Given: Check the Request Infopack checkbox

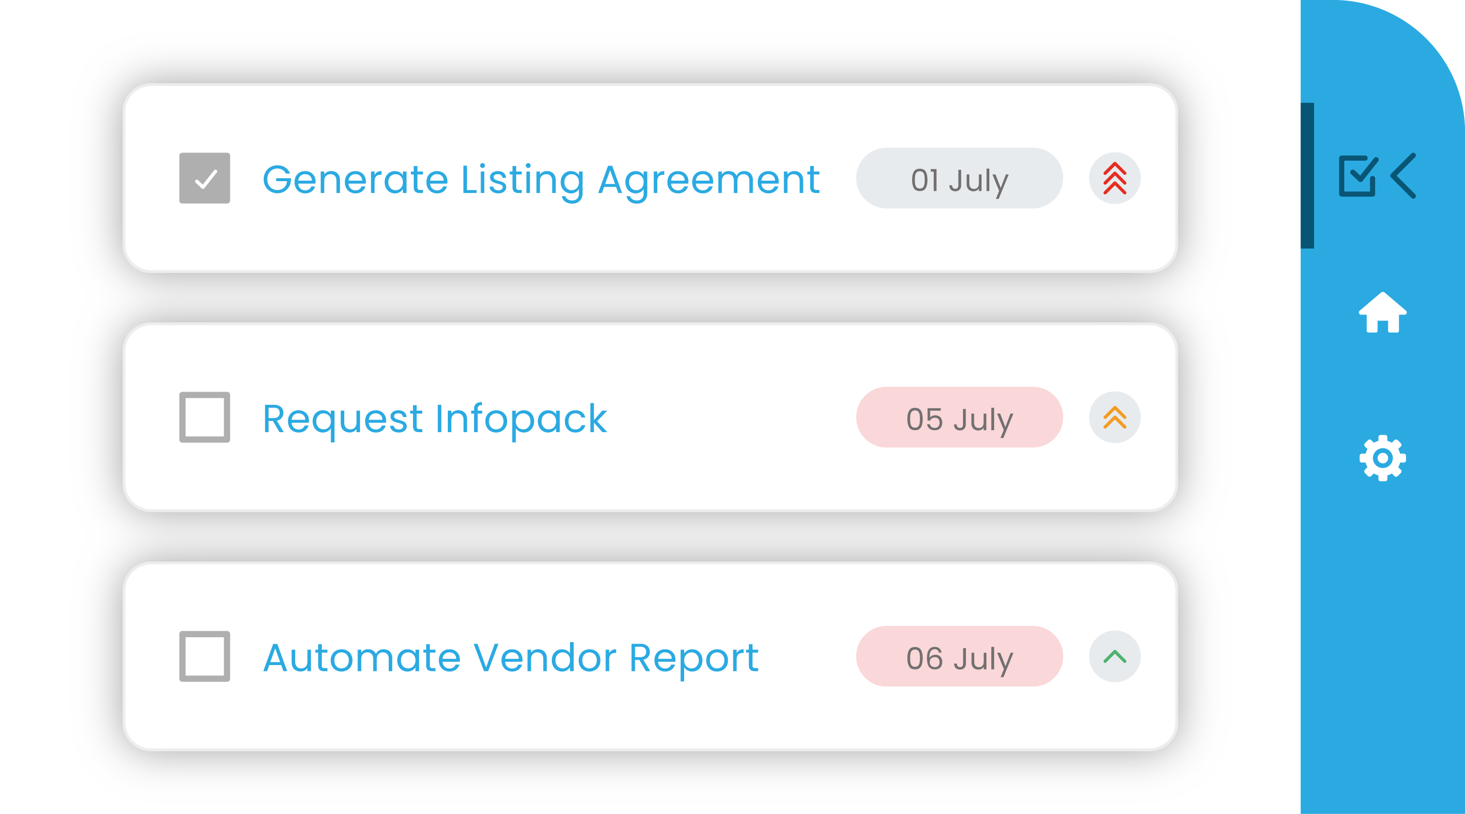Looking at the screenshot, I should tap(205, 417).
